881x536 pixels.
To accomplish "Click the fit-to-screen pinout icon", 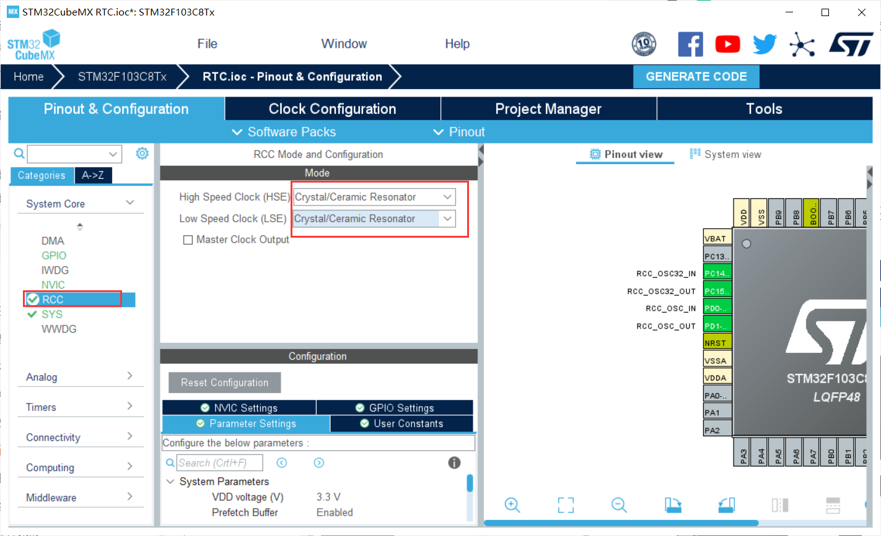I will tap(566, 505).
